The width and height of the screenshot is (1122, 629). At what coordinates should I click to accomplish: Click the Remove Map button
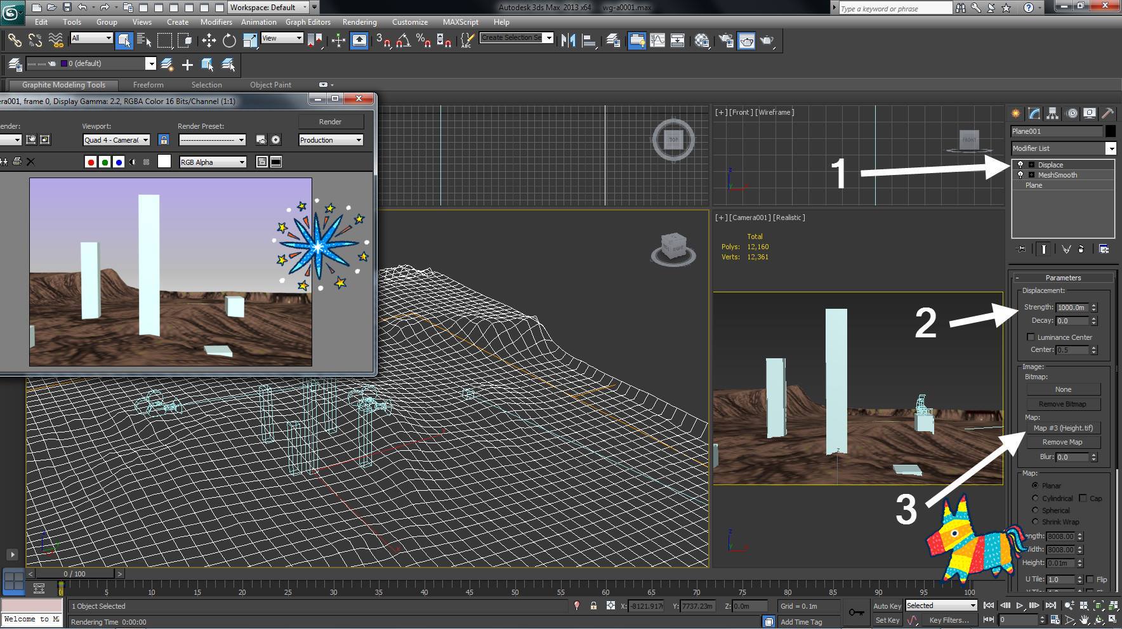tap(1062, 443)
